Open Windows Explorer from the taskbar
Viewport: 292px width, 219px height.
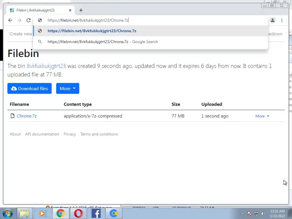[x=25, y=213]
